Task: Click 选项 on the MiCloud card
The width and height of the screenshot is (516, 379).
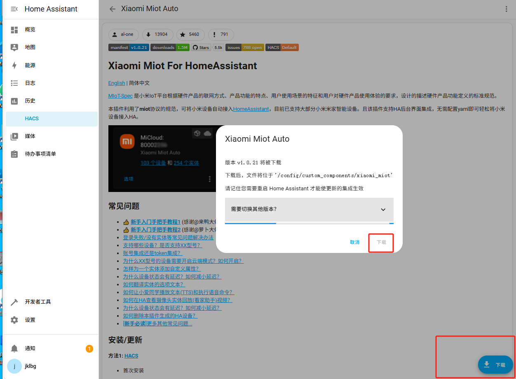Action: pyautogui.click(x=129, y=179)
